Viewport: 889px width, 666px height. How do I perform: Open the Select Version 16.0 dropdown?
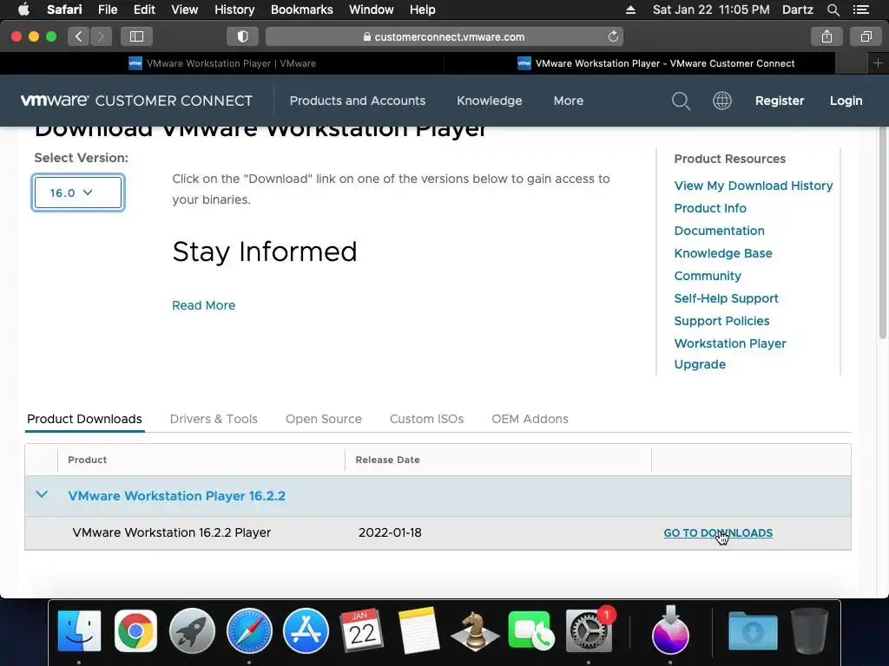pyautogui.click(x=77, y=193)
